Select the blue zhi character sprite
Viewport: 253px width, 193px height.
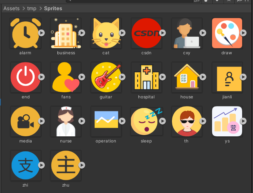(x=25, y=165)
